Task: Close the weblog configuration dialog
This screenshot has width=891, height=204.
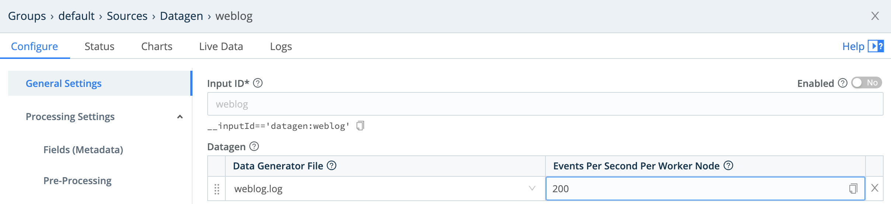Action: [x=875, y=16]
